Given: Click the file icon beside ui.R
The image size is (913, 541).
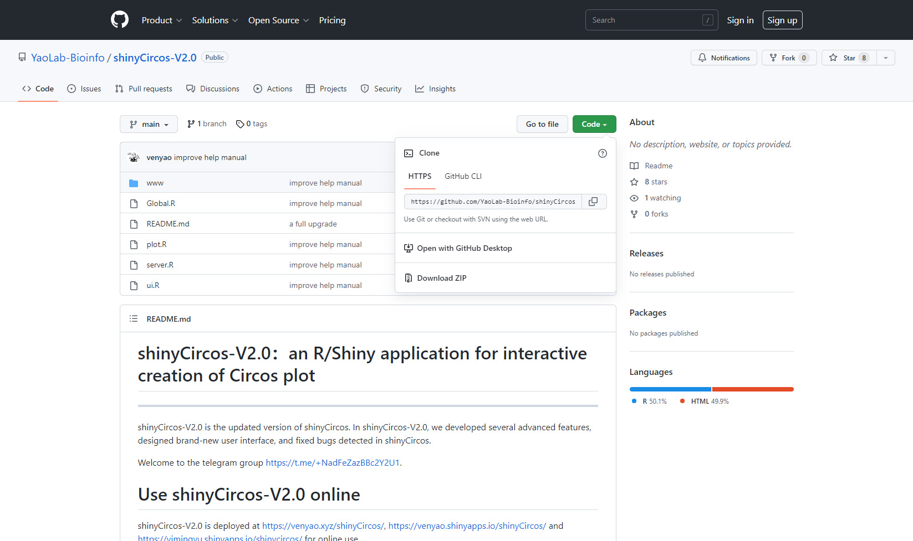Looking at the screenshot, I should coord(134,285).
